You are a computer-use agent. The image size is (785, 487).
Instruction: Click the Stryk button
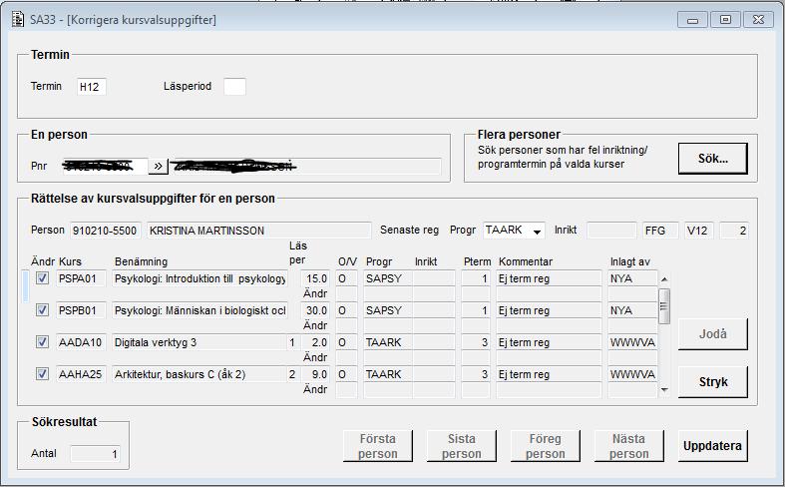[713, 382]
